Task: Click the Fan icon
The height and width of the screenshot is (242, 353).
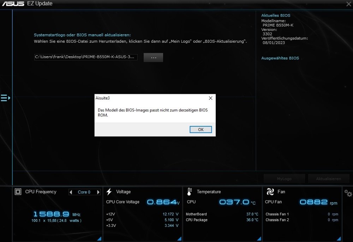Action: 270,192
